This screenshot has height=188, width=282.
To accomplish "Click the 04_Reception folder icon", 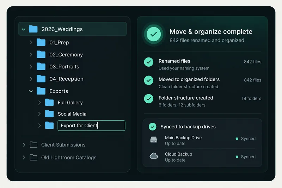I will click(41, 79).
